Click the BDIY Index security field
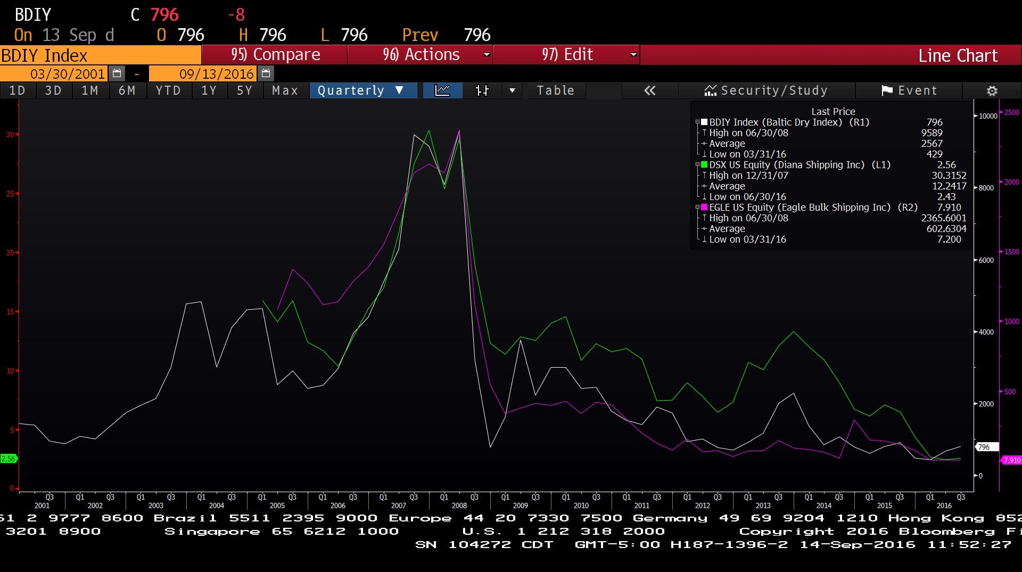 coord(100,55)
